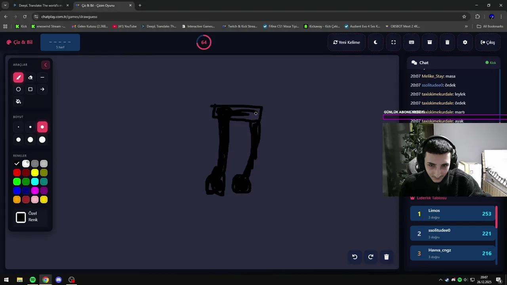Select the eraser tool
This screenshot has height=285, width=507.
tap(30, 78)
